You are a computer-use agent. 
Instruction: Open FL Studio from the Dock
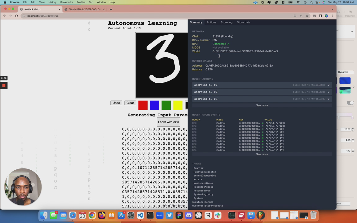(261, 215)
